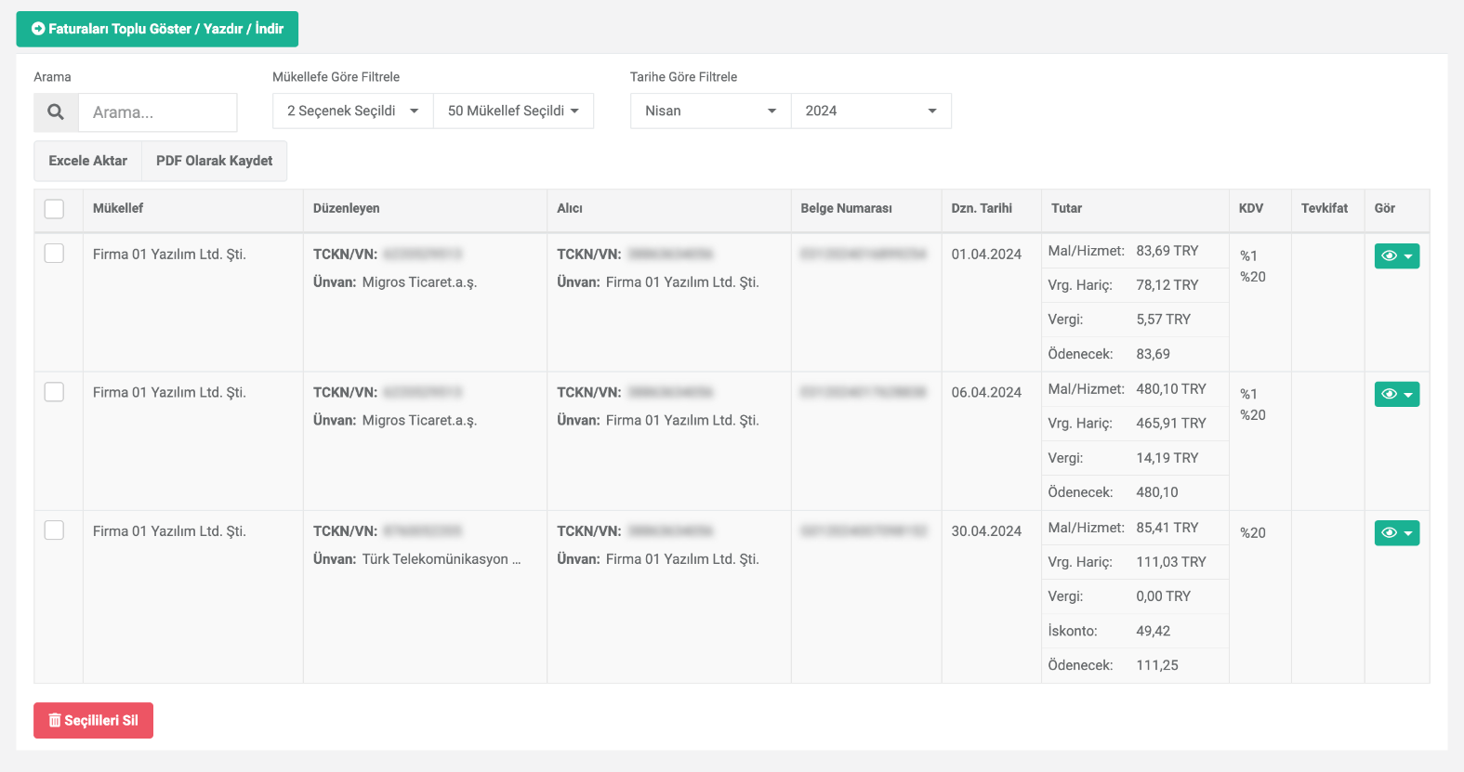The height and width of the screenshot is (772, 1464).
Task: Open view menu for 06.04.2024 invoice
Action: [x=1396, y=394]
